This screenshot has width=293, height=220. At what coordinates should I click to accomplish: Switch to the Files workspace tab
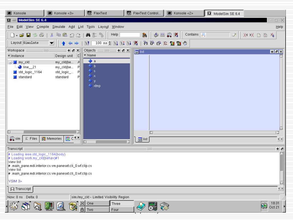tap(31, 139)
